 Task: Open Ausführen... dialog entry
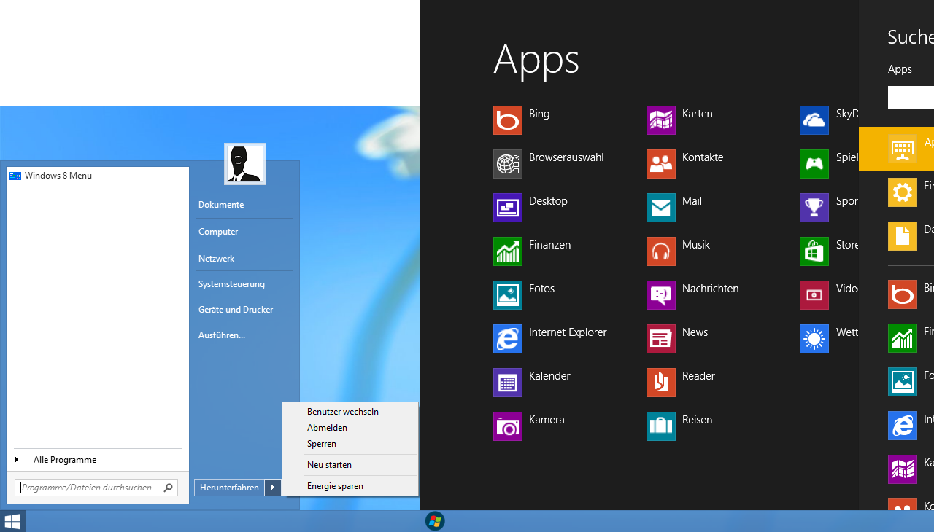222,335
